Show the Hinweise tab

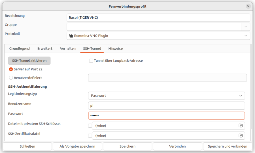coord(116,48)
